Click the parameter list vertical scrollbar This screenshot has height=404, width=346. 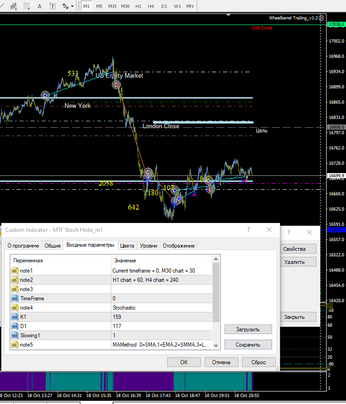click(216, 292)
